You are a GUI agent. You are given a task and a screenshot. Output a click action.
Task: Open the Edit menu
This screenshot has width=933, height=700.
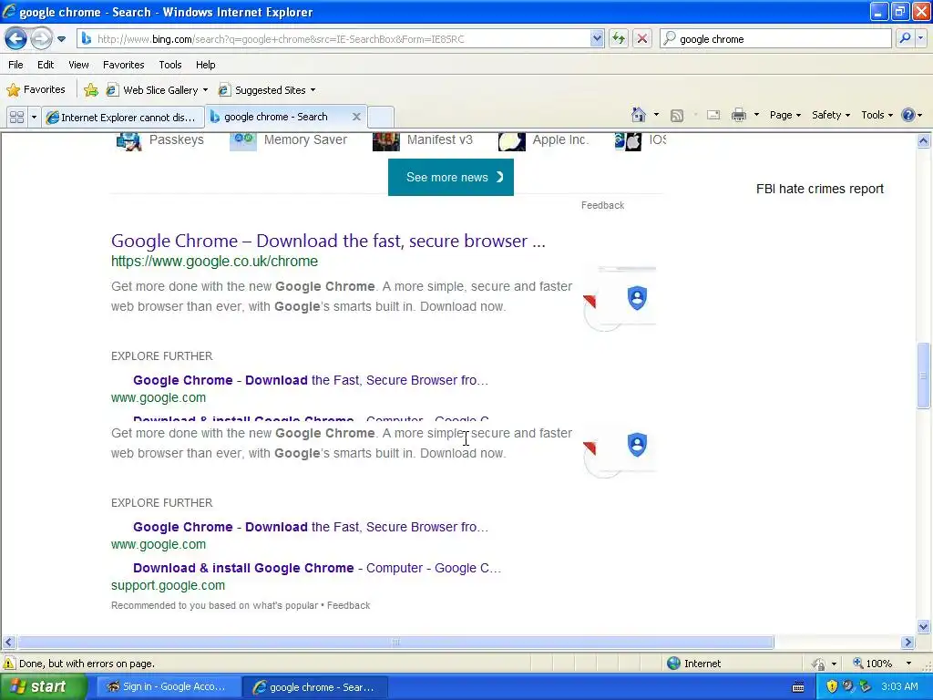(x=46, y=65)
